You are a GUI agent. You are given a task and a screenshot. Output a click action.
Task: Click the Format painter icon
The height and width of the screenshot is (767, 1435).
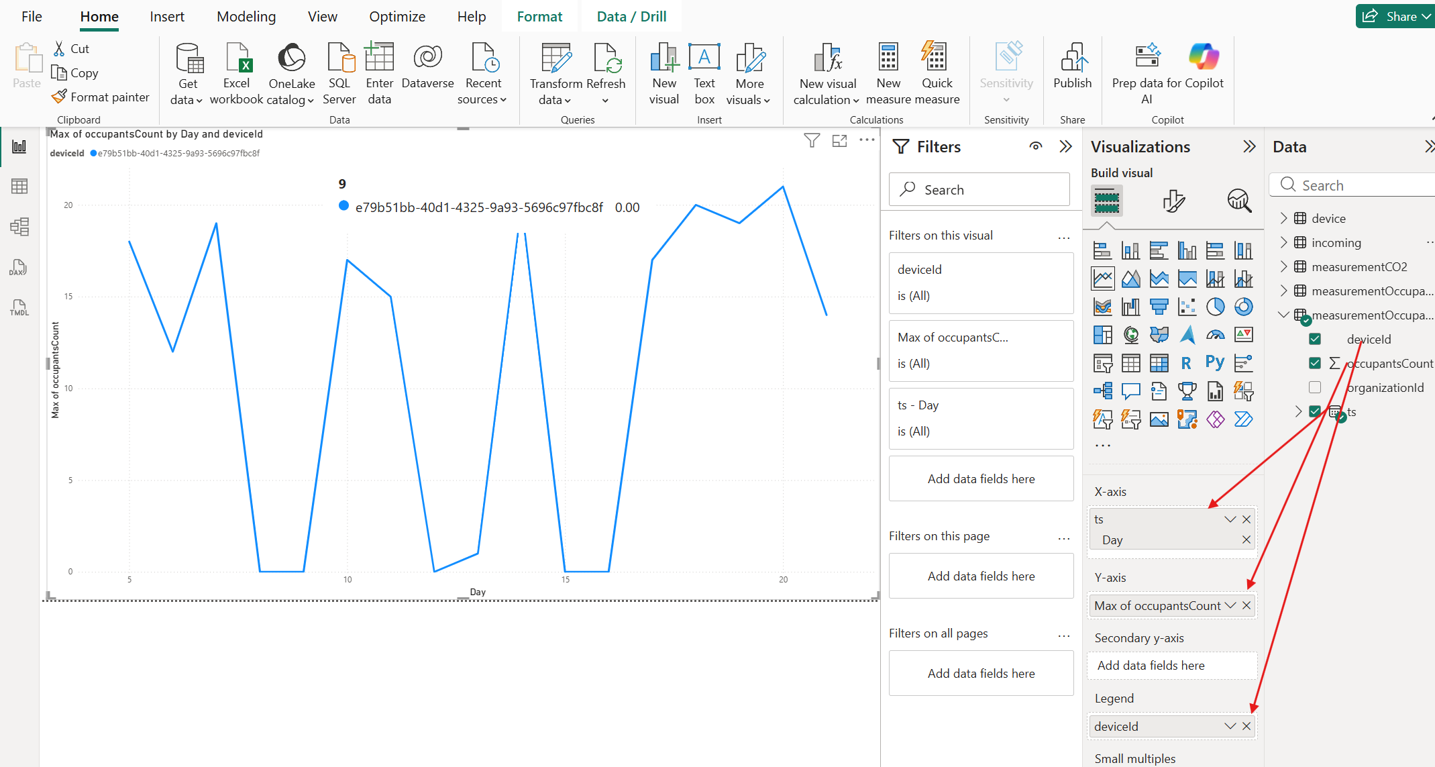coord(60,97)
